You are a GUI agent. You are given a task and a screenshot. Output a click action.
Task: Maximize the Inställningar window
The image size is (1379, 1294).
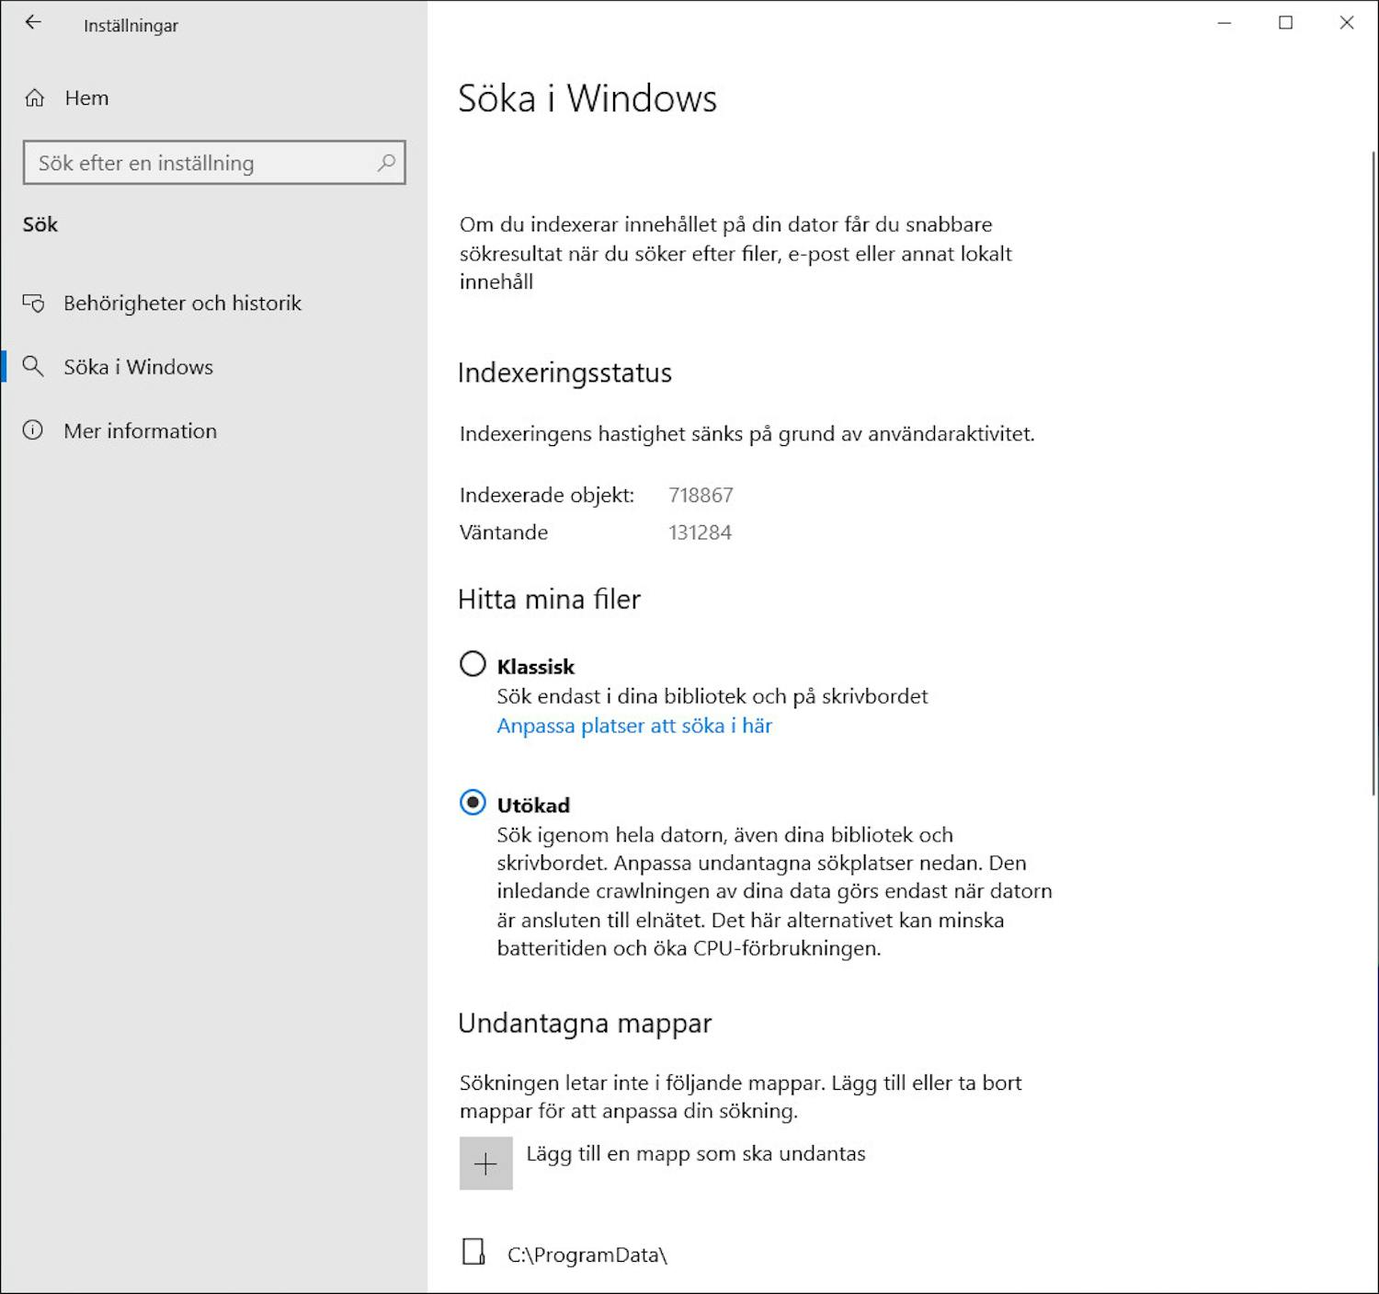point(1284,23)
